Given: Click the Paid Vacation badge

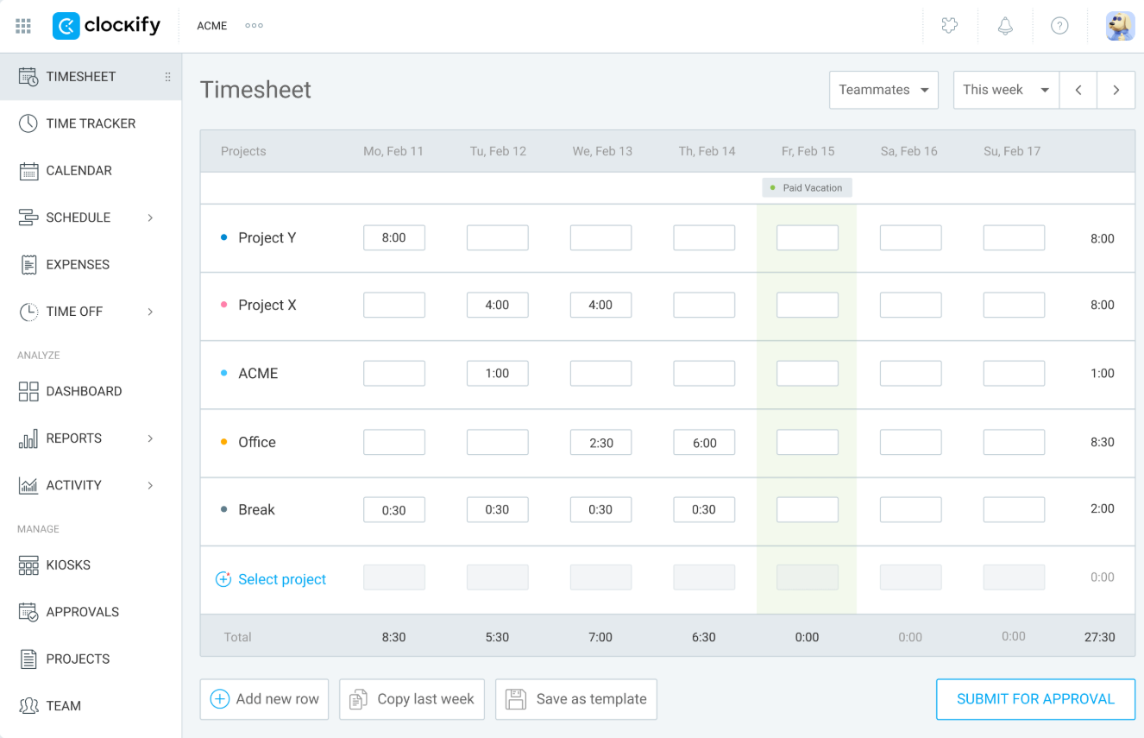Looking at the screenshot, I should (x=807, y=187).
